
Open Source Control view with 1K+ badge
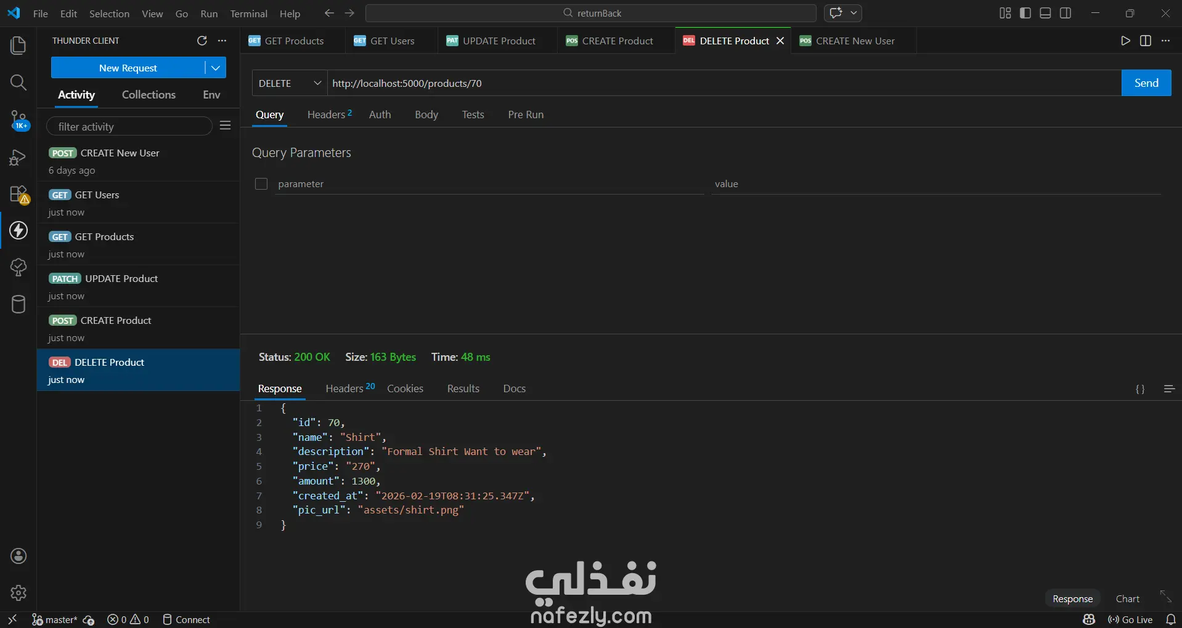pyautogui.click(x=18, y=120)
